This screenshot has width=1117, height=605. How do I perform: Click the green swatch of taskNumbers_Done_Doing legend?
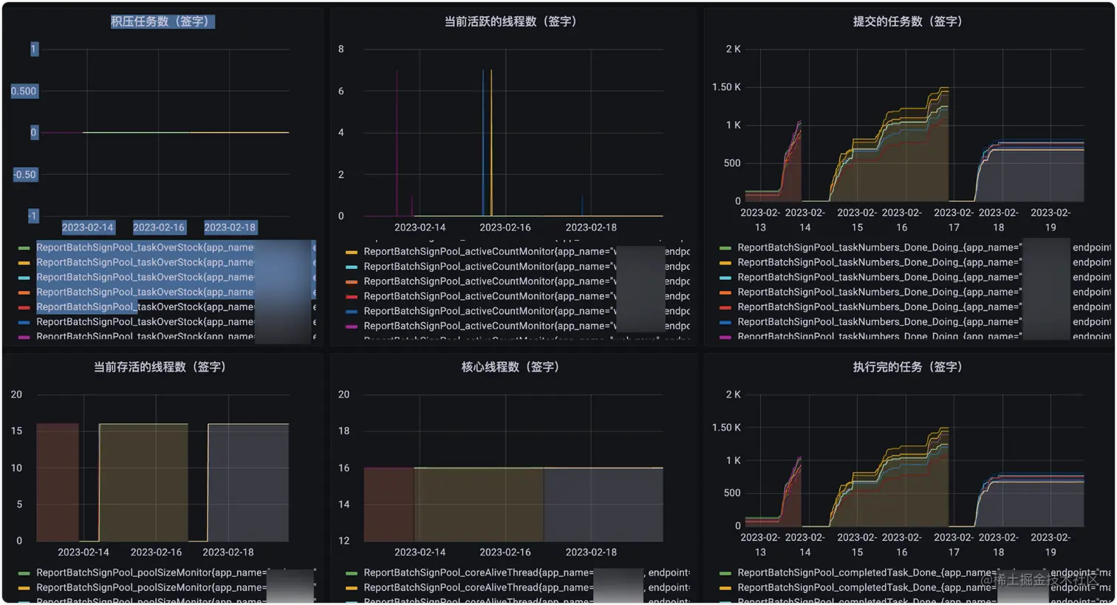pos(725,248)
